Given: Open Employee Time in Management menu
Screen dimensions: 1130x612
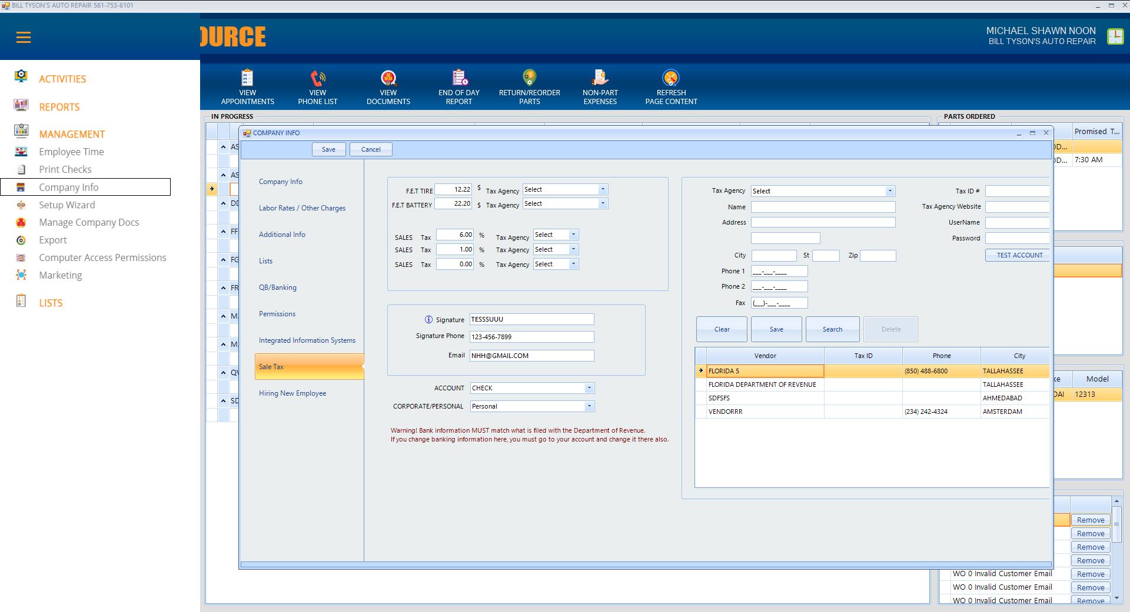Looking at the screenshot, I should pyautogui.click(x=71, y=152).
